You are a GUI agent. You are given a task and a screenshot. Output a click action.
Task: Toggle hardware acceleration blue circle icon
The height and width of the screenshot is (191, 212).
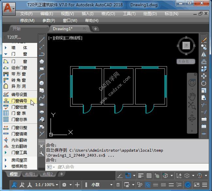188,185
